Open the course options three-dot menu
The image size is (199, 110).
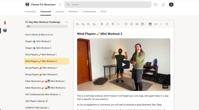click(x=66, y=22)
